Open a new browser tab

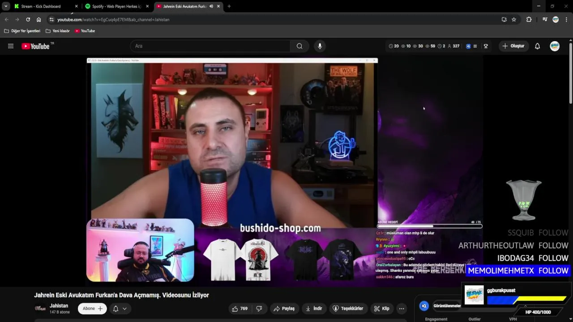[x=229, y=6]
